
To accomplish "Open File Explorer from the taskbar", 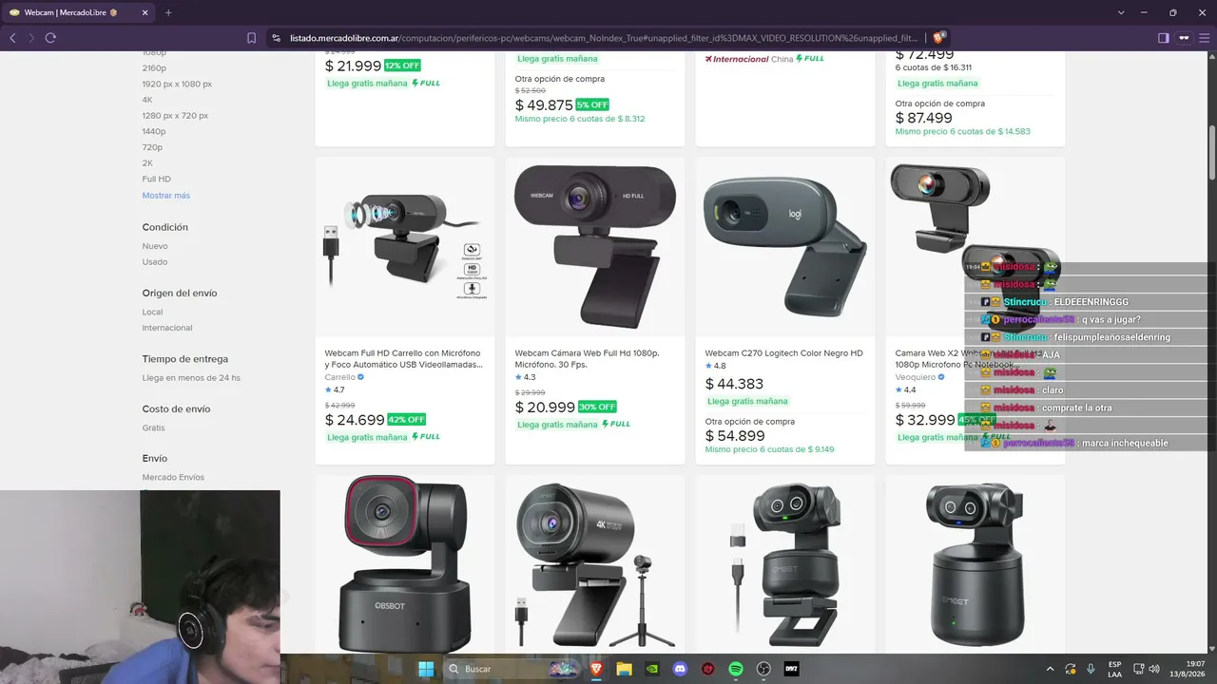I will tap(624, 669).
